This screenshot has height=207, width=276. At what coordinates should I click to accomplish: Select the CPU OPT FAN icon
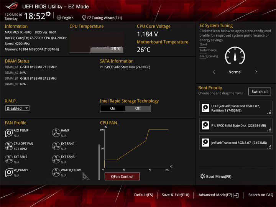pyautogui.click(x=9, y=146)
